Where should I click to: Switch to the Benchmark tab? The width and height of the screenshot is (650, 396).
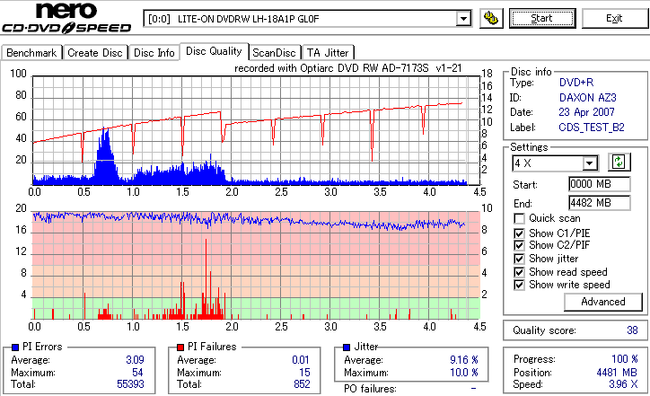31,53
